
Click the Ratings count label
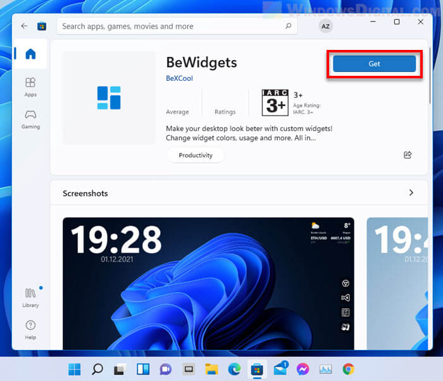(225, 112)
